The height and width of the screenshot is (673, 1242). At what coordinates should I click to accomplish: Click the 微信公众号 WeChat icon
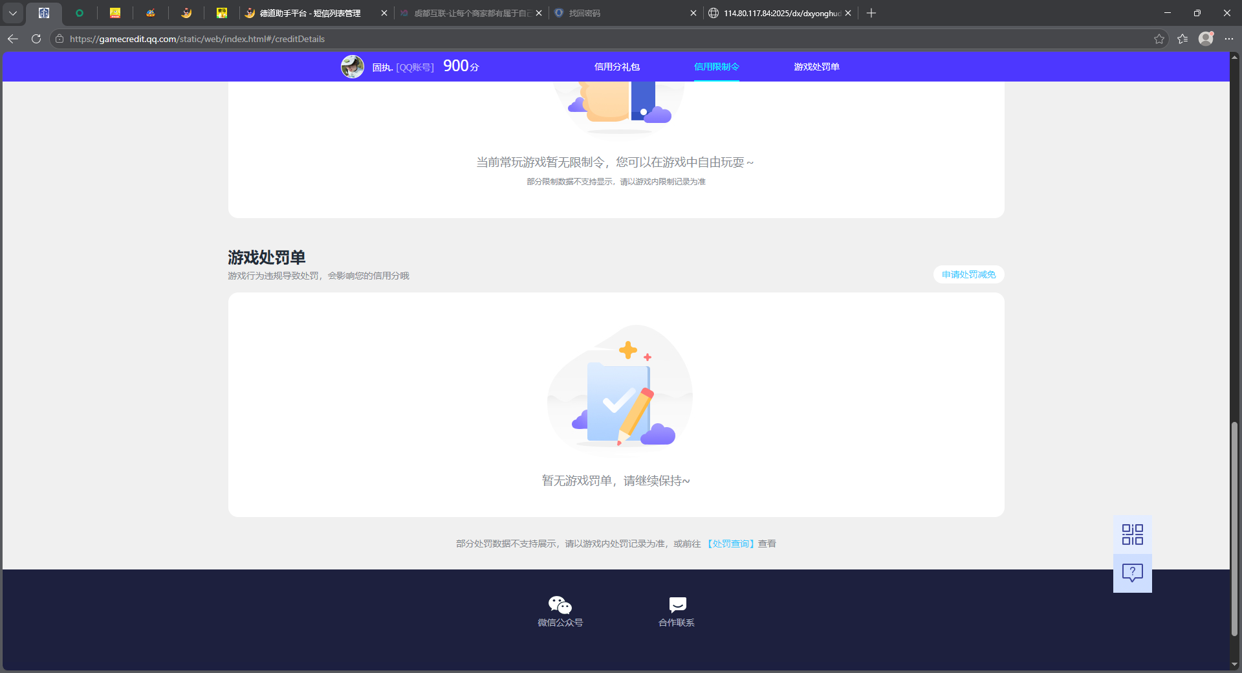560,604
